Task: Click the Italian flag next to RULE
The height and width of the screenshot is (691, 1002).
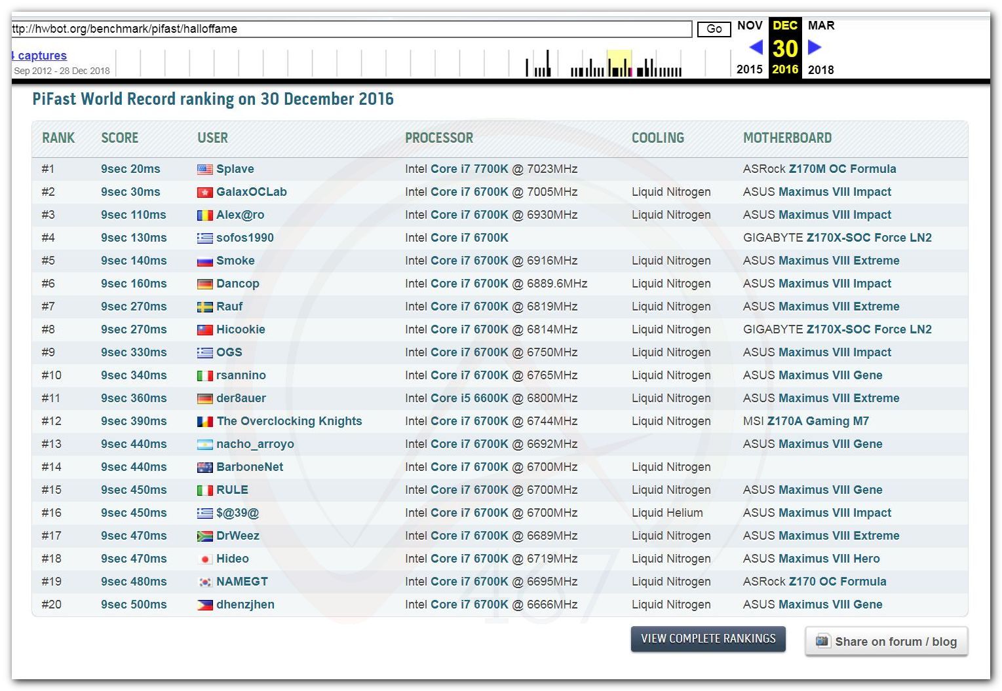Action: (x=204, y=490)
